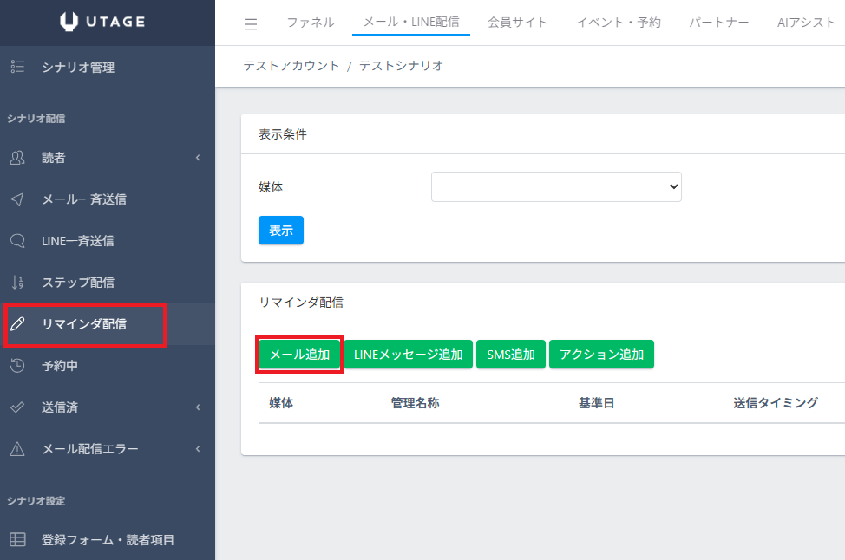845x560 pixels.
Task: Click the LINE一斉送信 chat bubble icon
Action: click(x=17, y=241)
